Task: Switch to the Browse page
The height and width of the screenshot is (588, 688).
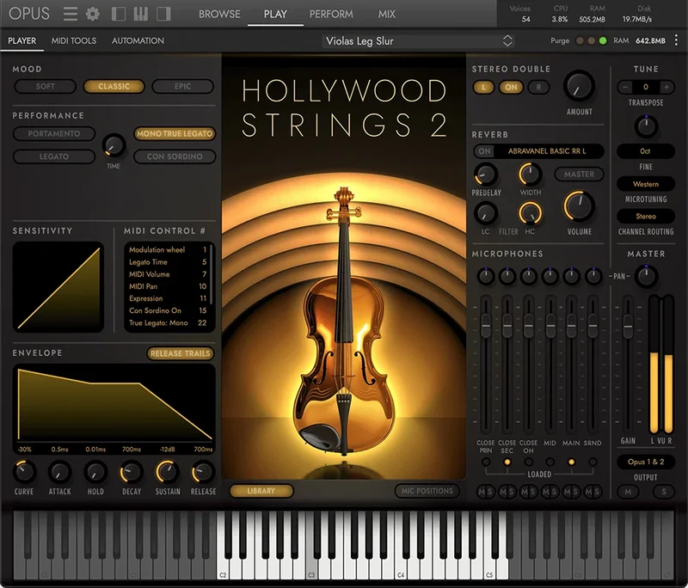Action: click(219, 14)
